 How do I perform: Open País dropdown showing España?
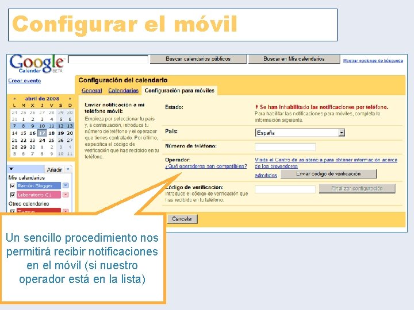300,133
